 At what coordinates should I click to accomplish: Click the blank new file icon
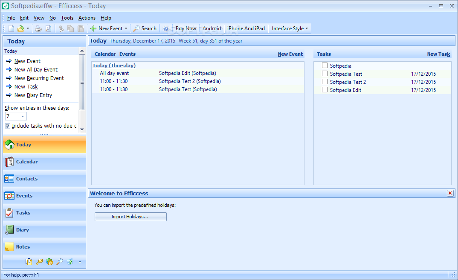pyautogui.click(x=11, y=29)
